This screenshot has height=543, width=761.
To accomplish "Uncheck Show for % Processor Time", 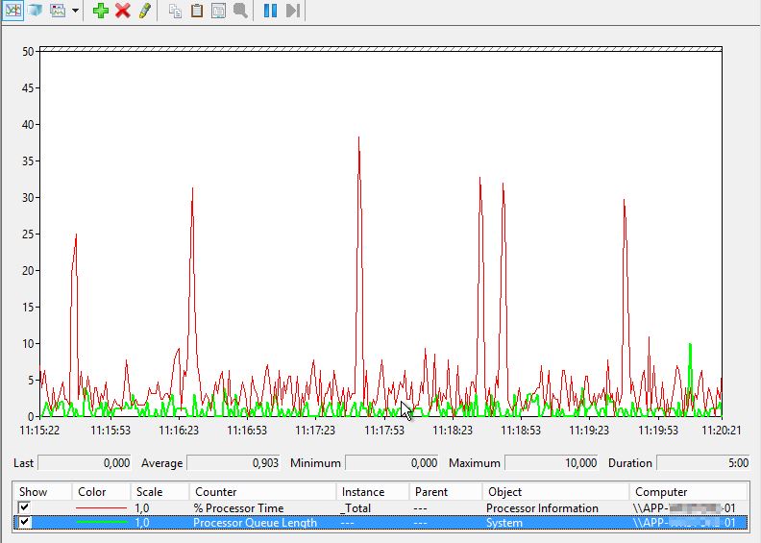I will 25,507.
